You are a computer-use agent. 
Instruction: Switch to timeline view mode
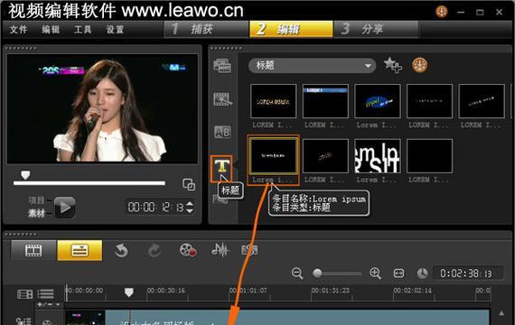pyautogui.click(x=80, y=250)
